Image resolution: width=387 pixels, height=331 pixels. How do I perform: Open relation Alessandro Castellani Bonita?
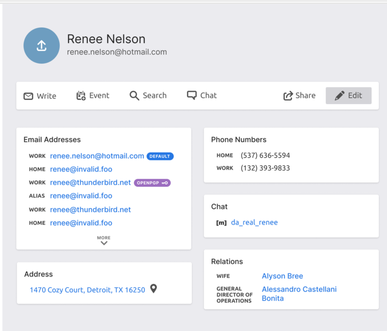click(299, 294)
